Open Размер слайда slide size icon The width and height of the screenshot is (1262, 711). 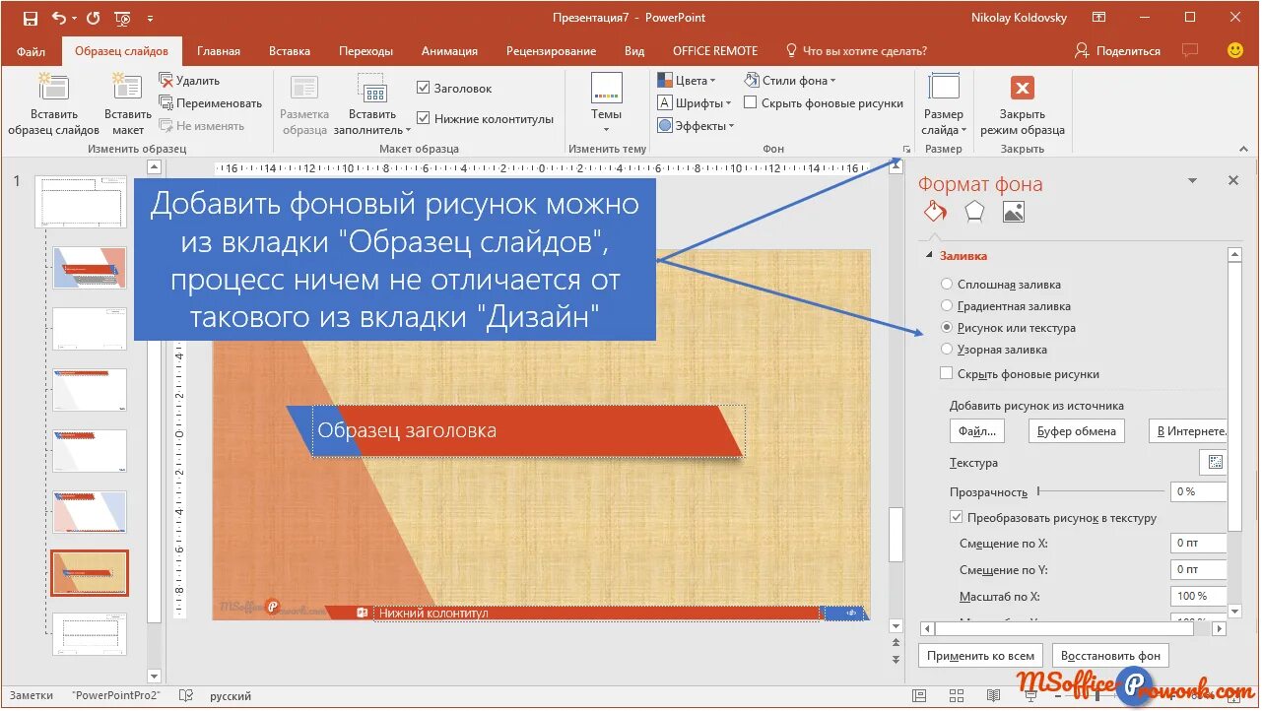point(944,88)
